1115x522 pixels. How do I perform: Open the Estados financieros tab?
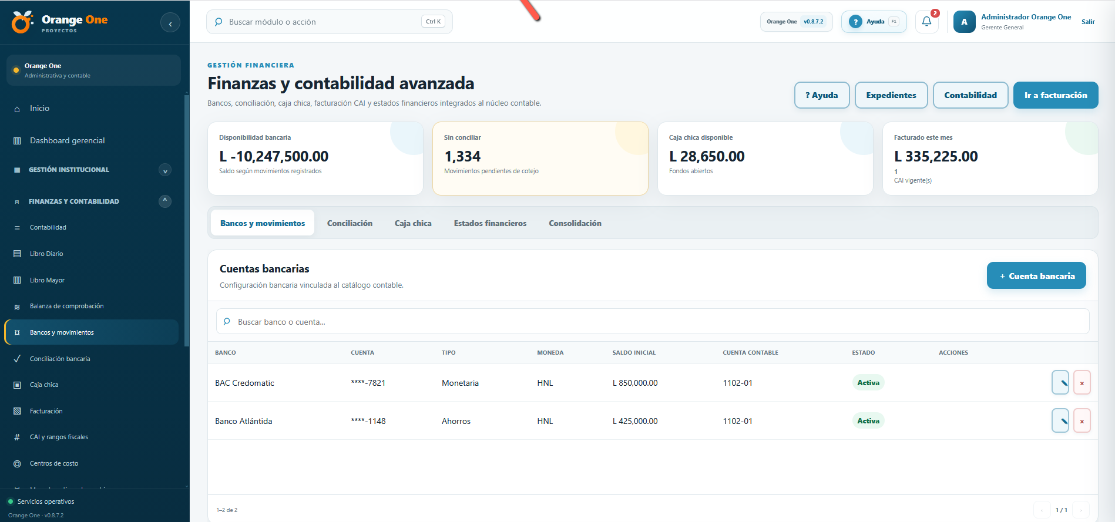pos(490,223)
